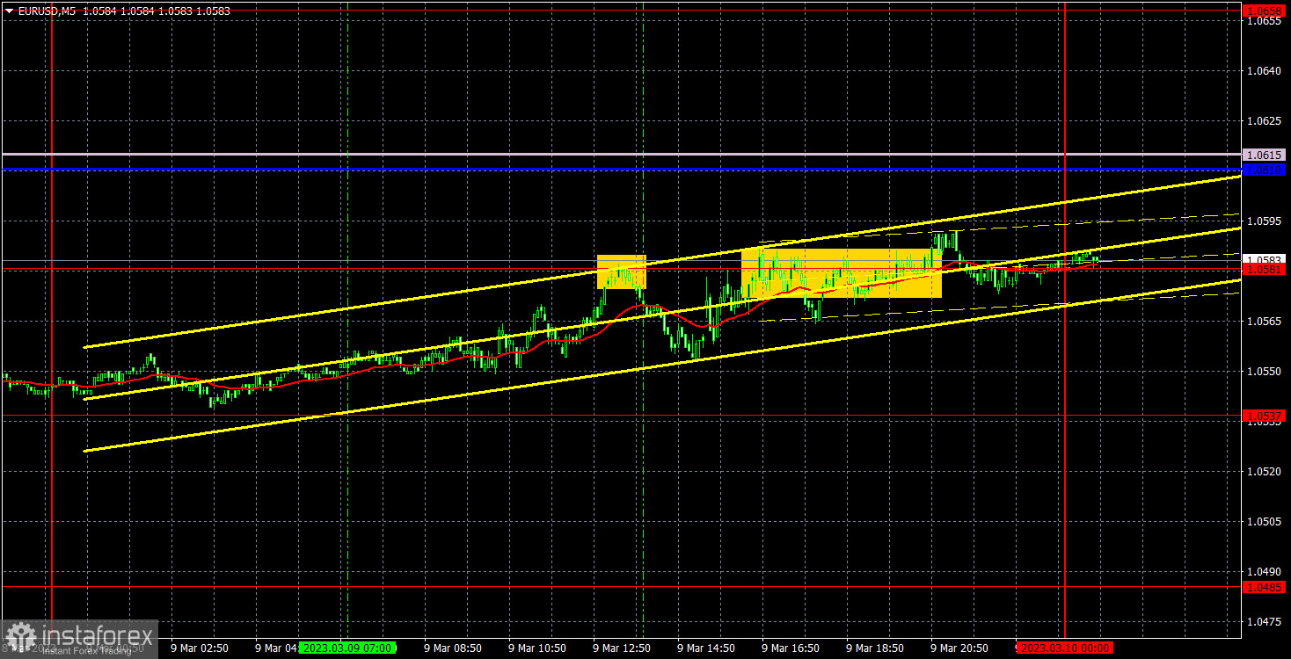Image resolution: width=1291 pixels, height=659 pixels.
Task: Click the last 1.0583 close value in header
Action: tap(214, 11)
